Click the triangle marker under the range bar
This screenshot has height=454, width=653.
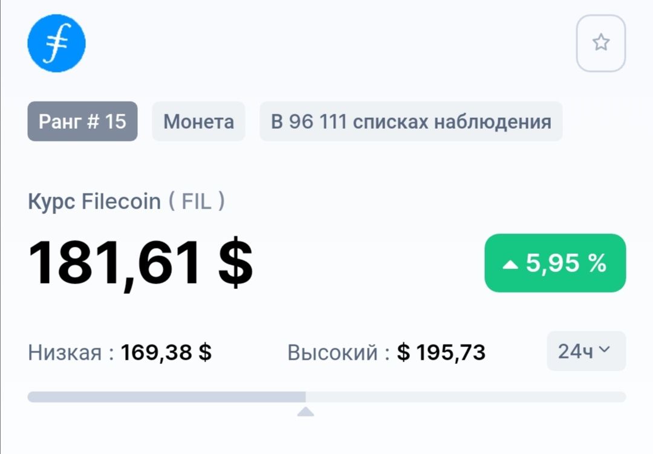306,412
